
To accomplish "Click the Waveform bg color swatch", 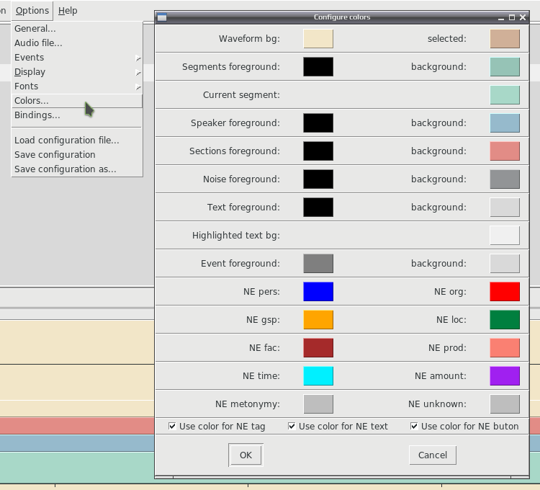I will [318, 39].
